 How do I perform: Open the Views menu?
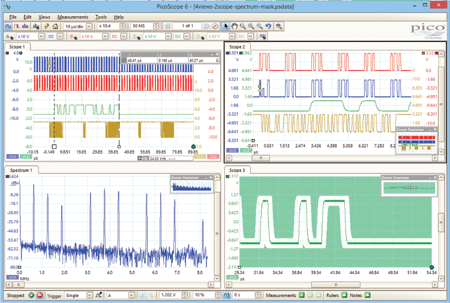(44, 17)
